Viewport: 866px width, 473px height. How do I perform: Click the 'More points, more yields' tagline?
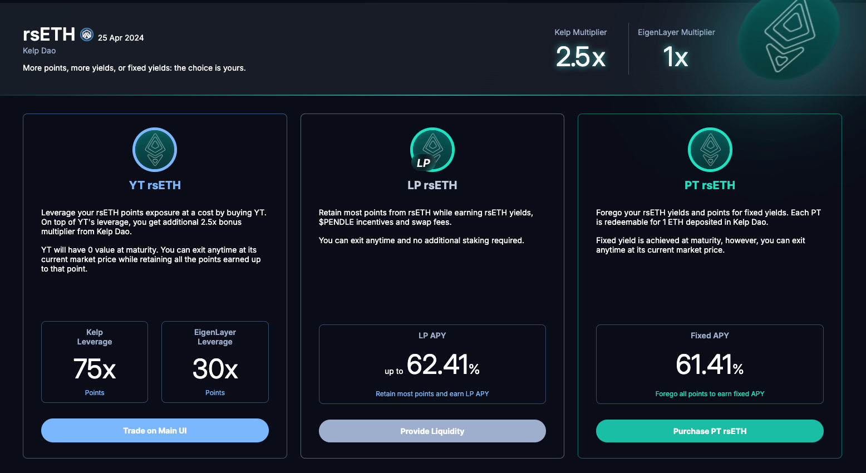pos(134,68)
